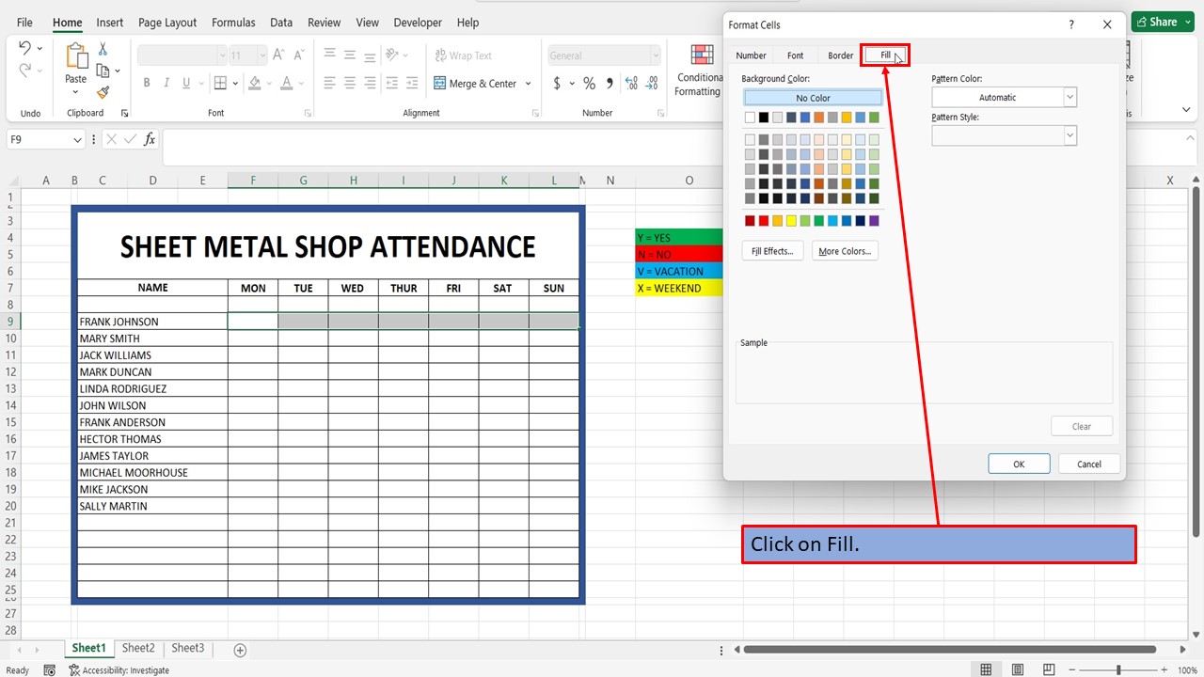This screenshot has height=677, width=1204.
Task: Select the yellow standard color swatch
Action: click(791, 221)
